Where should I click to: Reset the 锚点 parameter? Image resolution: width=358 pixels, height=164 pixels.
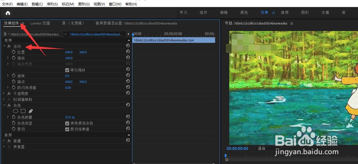click(x=128, y=81)
